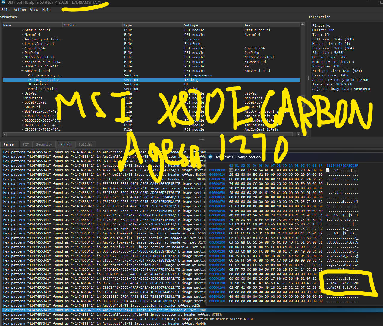Expand the StatusCodePei tree node
This screenshot has width=383, height=326.
point(22,30)
